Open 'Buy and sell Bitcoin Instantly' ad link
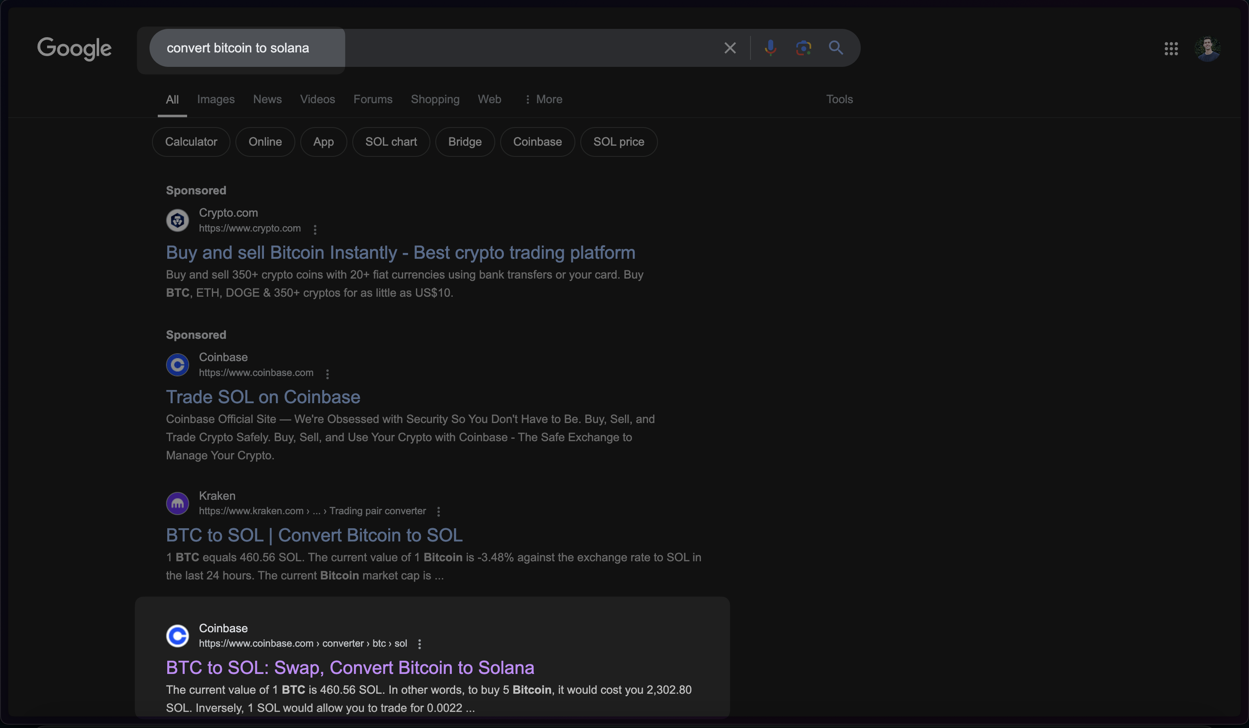Screen dimensions: 1249x728 point(401,253)
